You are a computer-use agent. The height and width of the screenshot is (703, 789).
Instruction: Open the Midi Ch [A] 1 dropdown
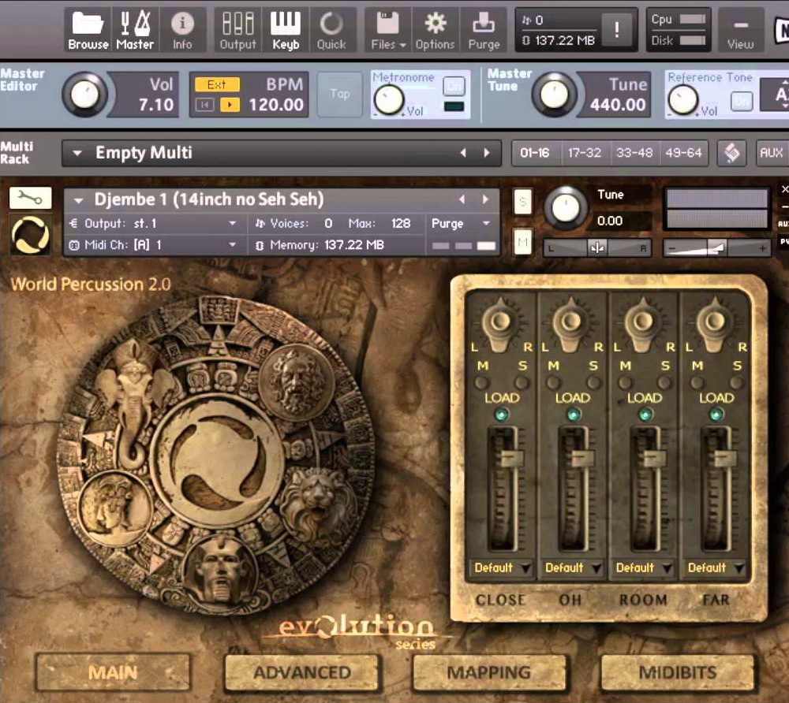point(154,245)
